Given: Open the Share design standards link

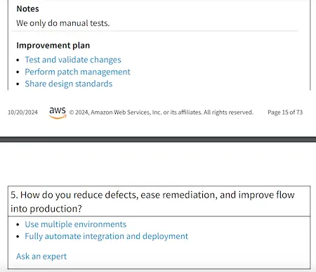Looking at the screenshot, I should click(69, 84).
